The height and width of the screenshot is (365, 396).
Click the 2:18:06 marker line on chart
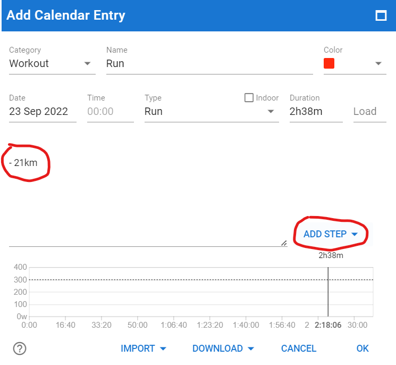tap(328, 292)
